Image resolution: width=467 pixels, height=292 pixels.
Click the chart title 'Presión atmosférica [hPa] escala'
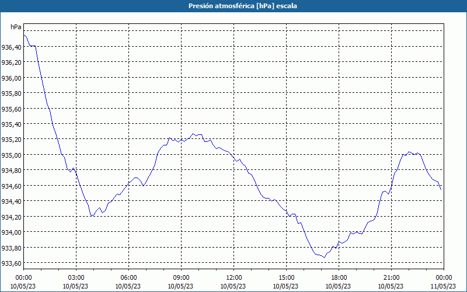[x=243, y=6]
